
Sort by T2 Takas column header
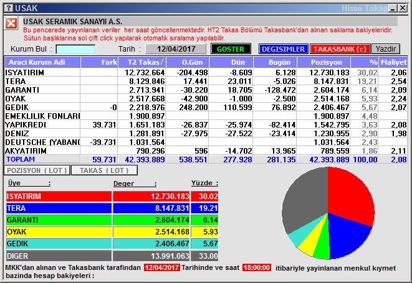142,62
